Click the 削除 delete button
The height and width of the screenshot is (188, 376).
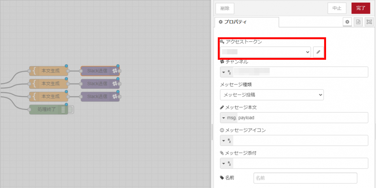coord(225,8)
